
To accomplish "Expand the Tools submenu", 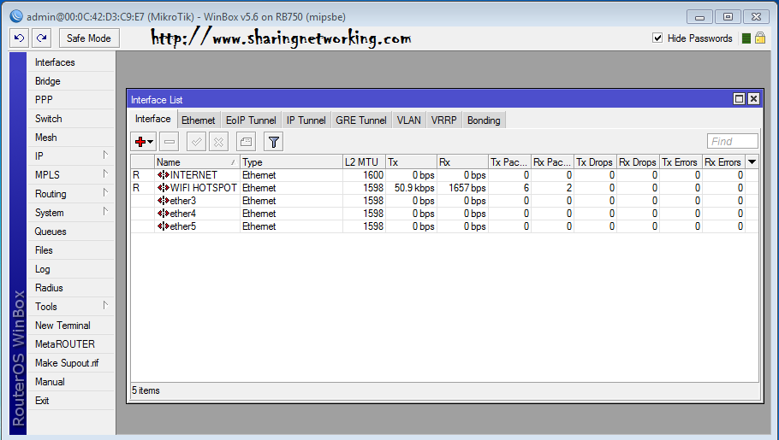I will pos(105,306).
